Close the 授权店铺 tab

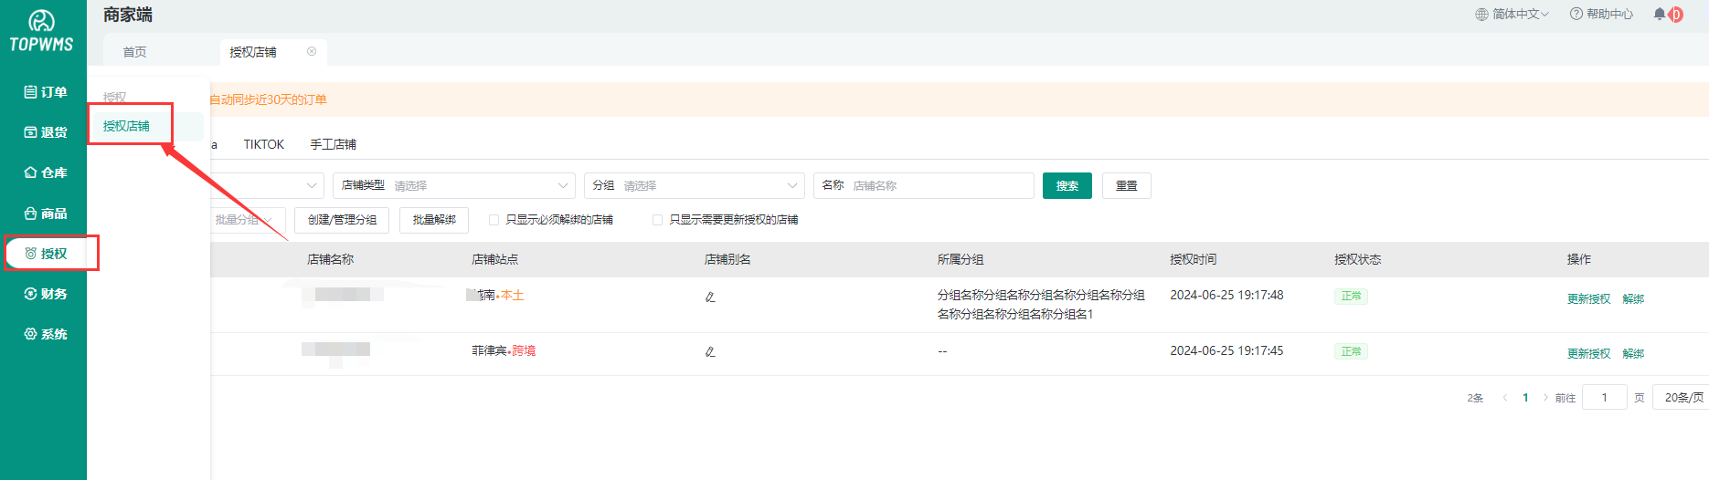(x=312, y=52)
